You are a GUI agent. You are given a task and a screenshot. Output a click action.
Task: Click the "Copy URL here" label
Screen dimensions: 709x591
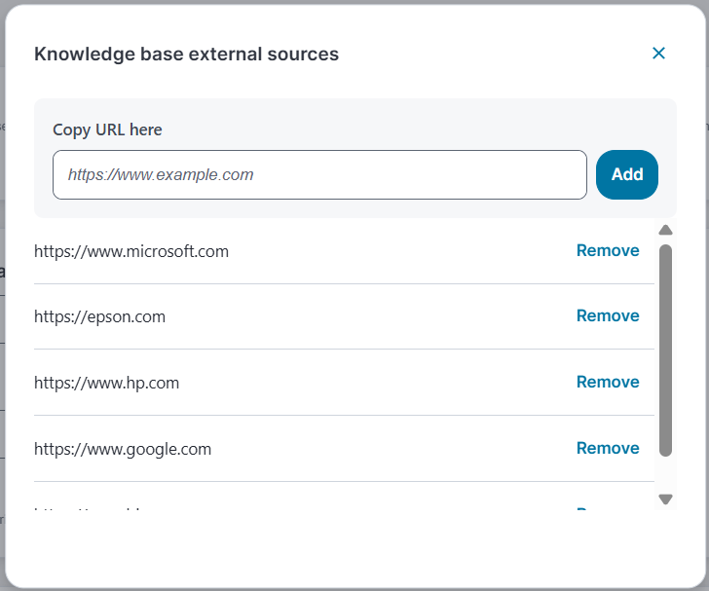tap(107, 129)
